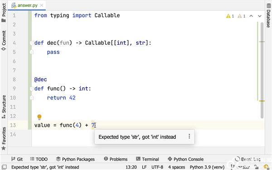Open the Python 3.9 (venv) interpreter selector
The width and height of the screenshot is (272, 170).
coord(207,167)
